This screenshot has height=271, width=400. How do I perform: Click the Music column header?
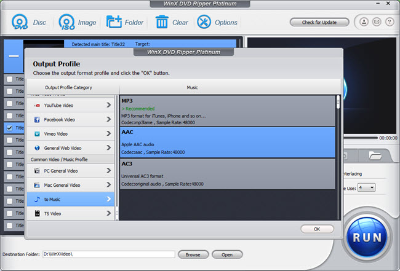point(193,87)
